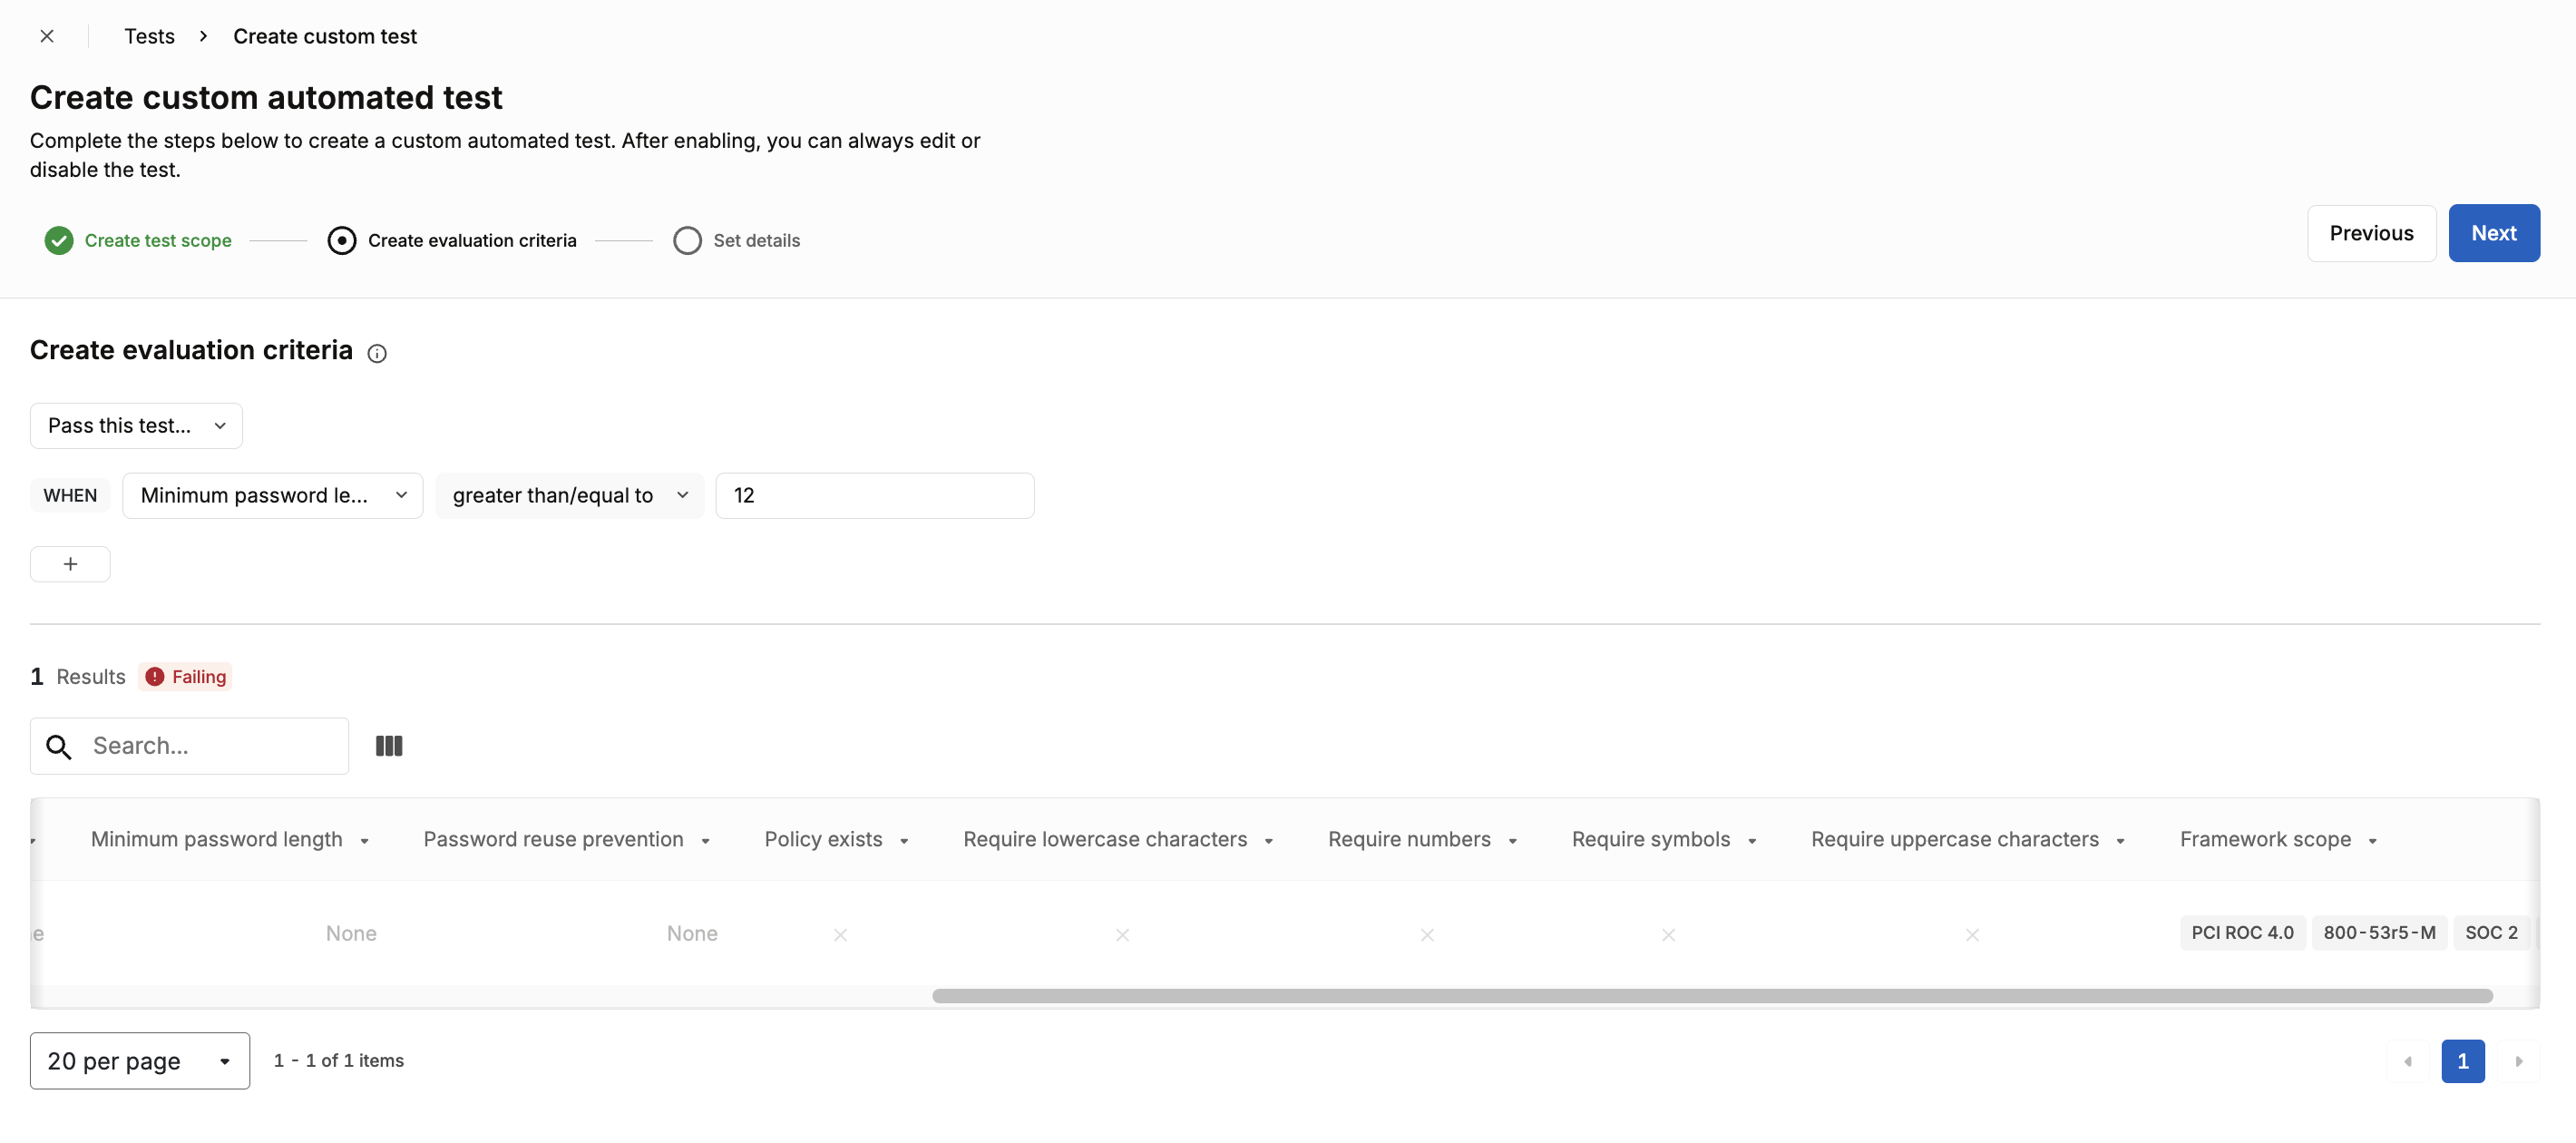This screenshot has width=2576, height=1143.
Task: Select the Set details step
Action: 737,240
